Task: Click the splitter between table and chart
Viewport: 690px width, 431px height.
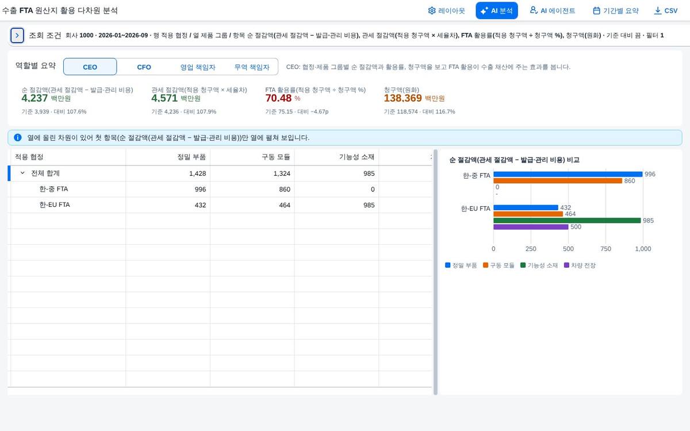Action: point(435,272)
